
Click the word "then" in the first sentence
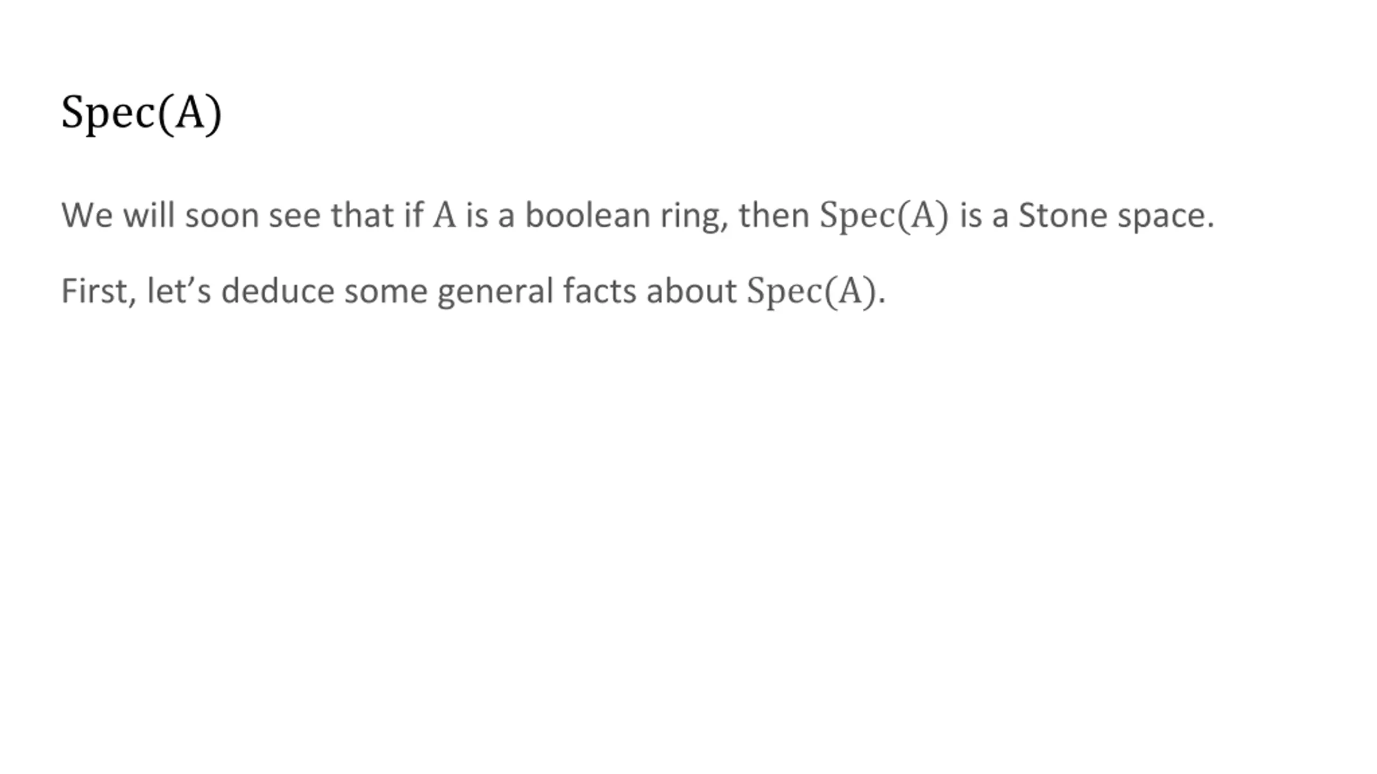click(774, 215)
